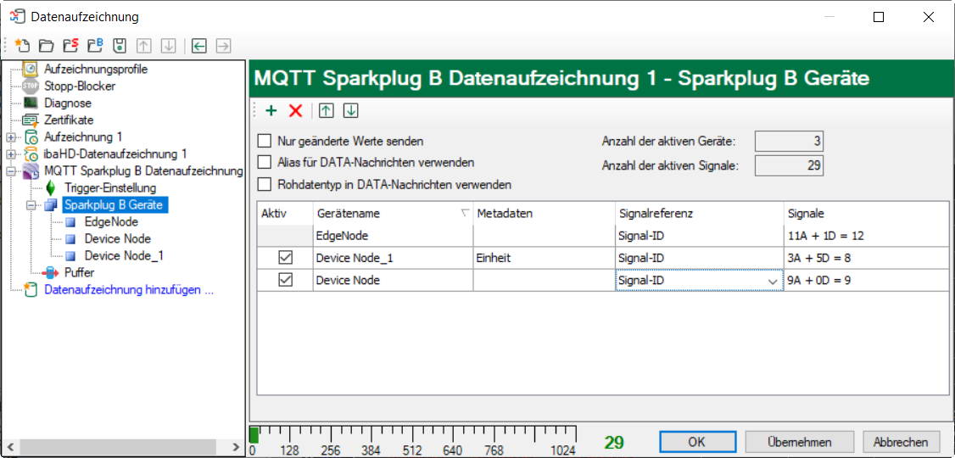Select the tree item Device Node

coord(118,238)
